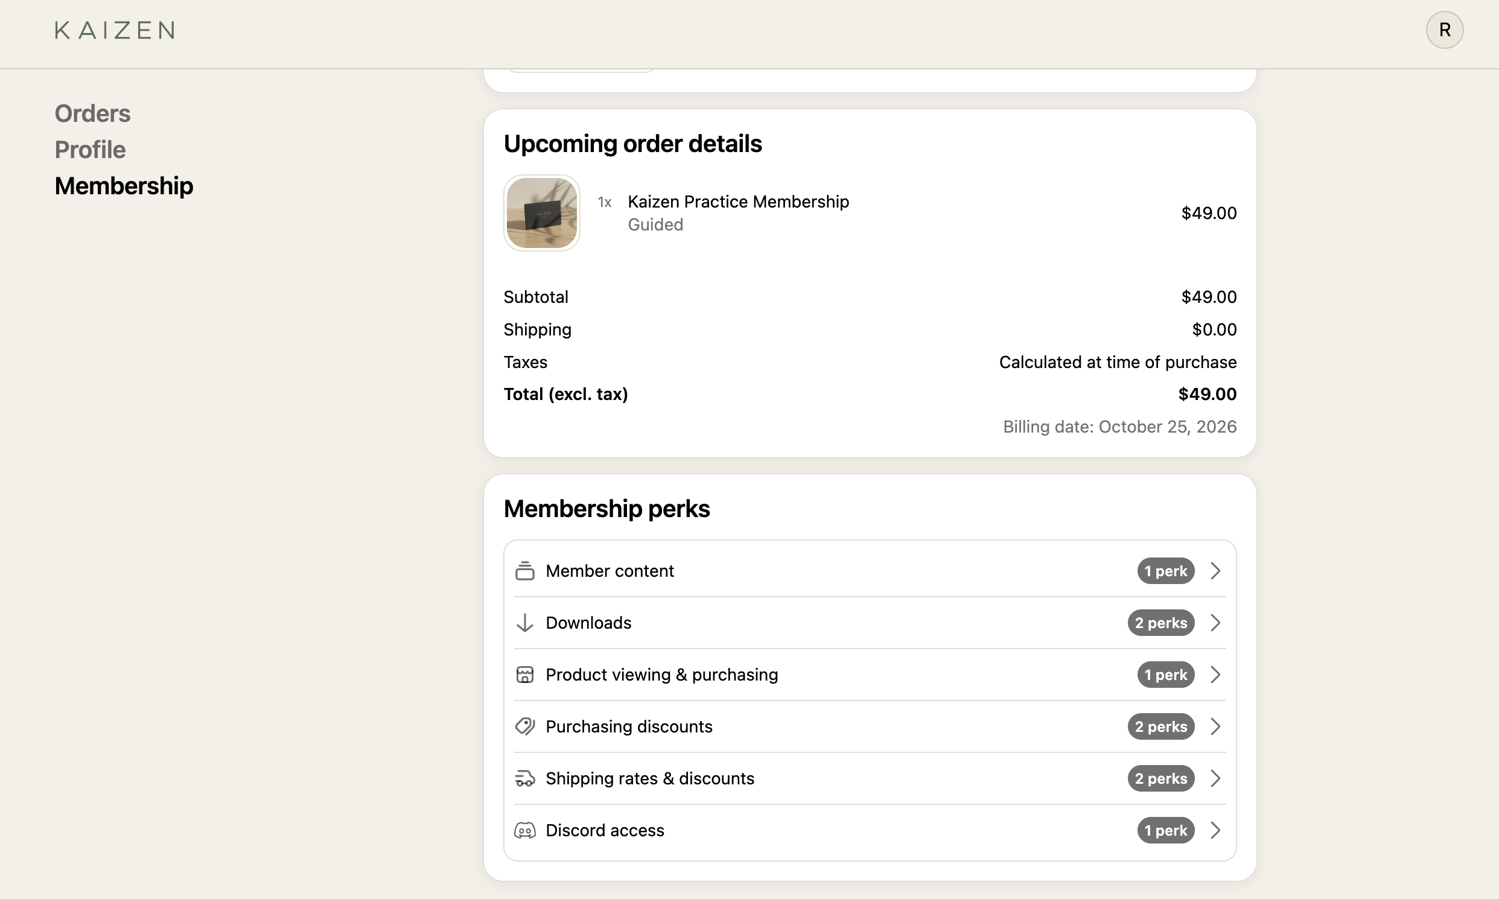Click the Member content row label
The width and height of the screenshot is (1499, 899).
pos(609,571)
